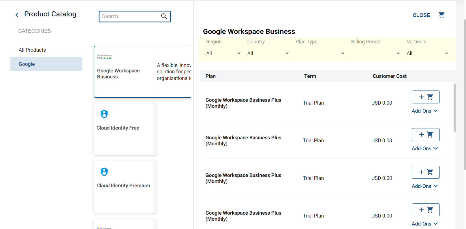
Task: Click the Google Workspace Business panel title
Action: coord(249,32)
